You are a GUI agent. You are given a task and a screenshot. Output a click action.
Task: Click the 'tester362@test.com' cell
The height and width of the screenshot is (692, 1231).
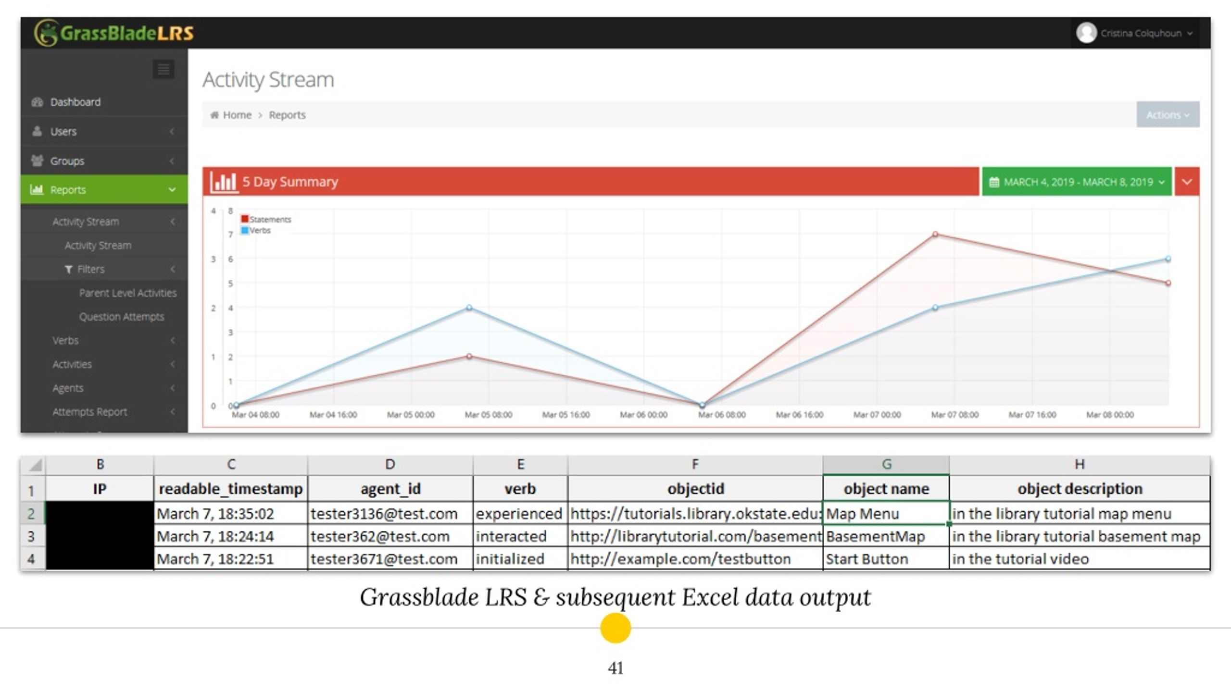(390, 536)
